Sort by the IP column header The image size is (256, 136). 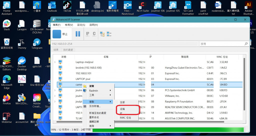(150, 57)
